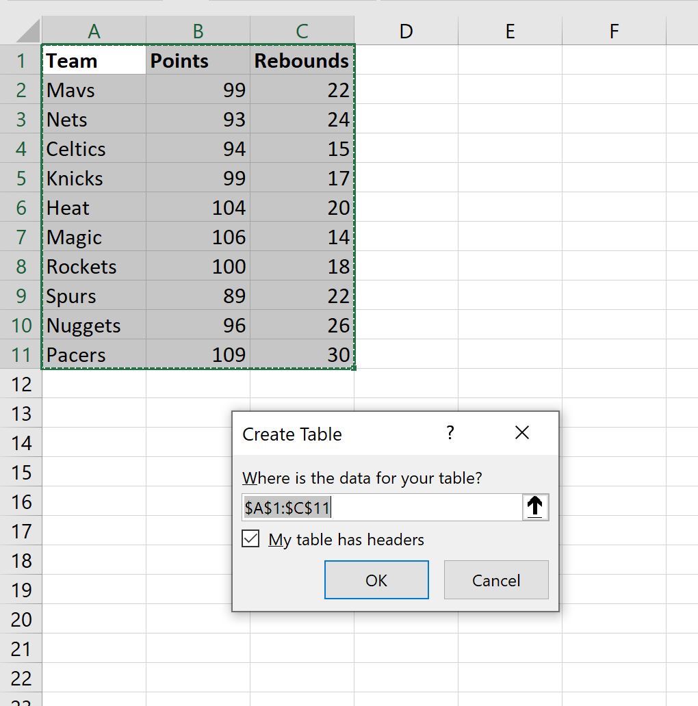Click row number 22
The height and width of the screenshot is (706, 698).
click(x=21, y=677)
